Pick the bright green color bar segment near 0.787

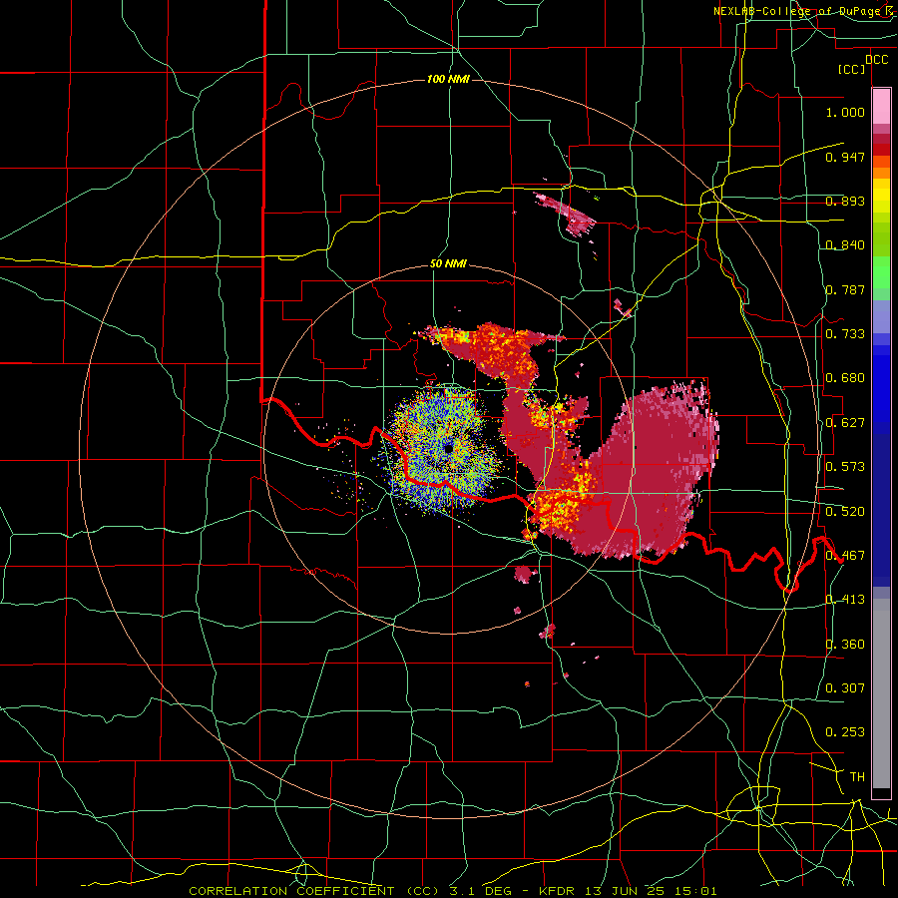[x=881, y=272]
